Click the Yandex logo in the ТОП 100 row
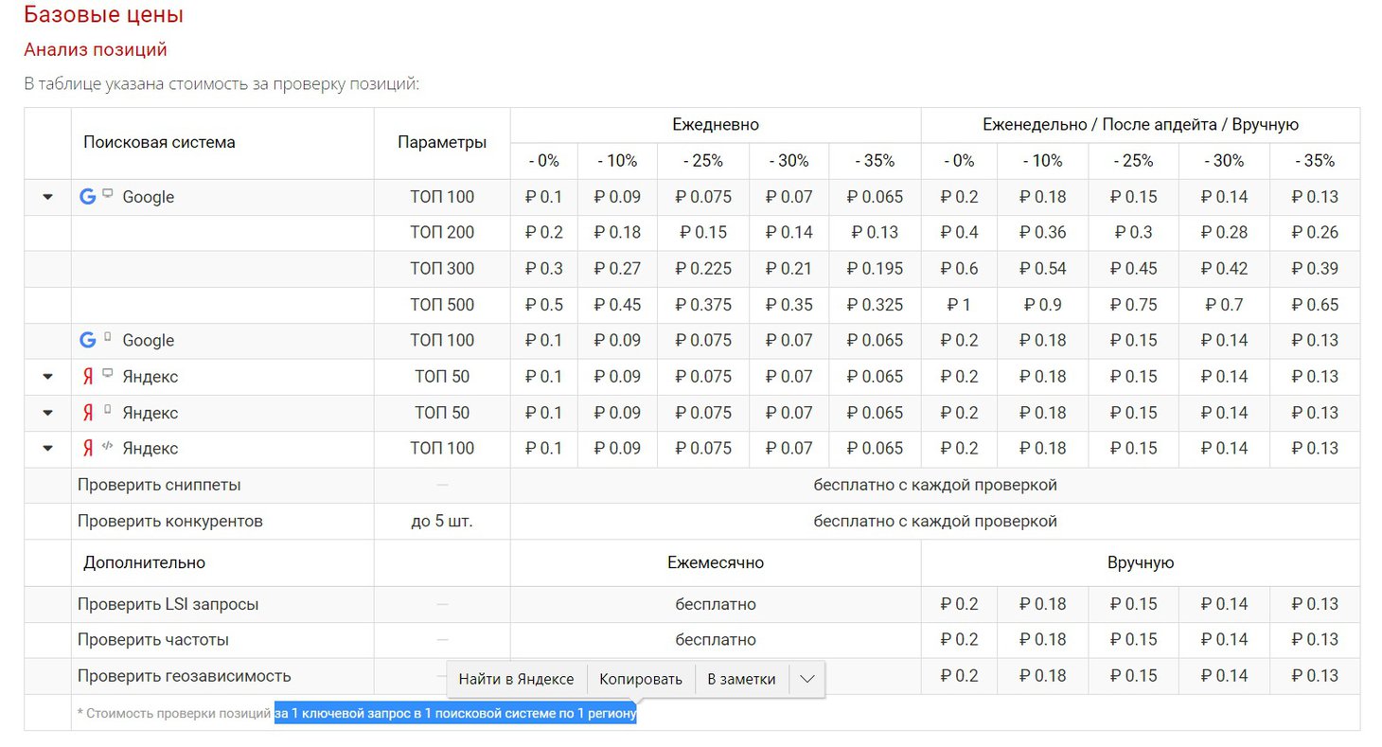This screenshot has height=747, width=1382. [x=88, y=449]
